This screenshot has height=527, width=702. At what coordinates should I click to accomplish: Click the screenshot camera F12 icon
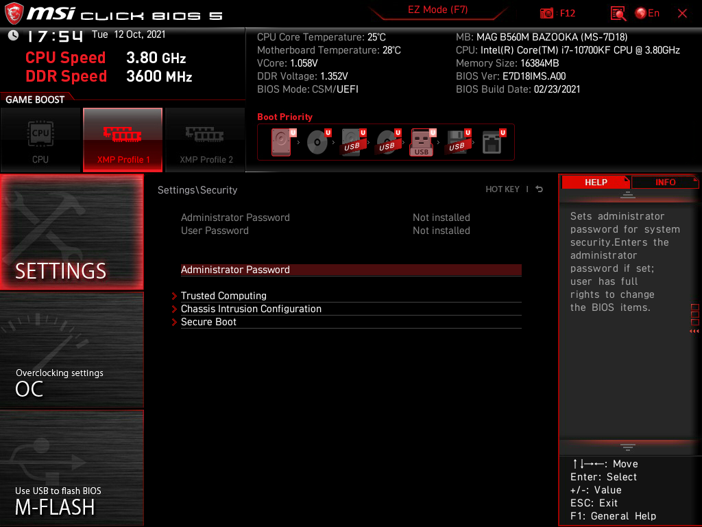point(557,13)
